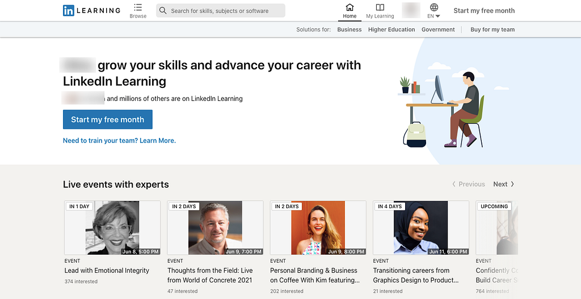
Task: Click Buy for my team
Action: pos(492,30)
